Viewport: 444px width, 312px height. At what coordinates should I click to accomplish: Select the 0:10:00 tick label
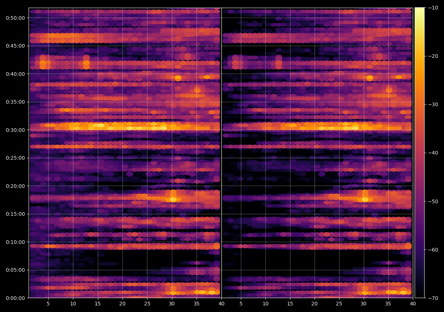15,242
